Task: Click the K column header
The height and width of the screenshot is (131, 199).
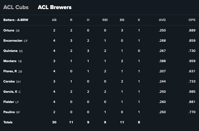Action: [139, 20]
